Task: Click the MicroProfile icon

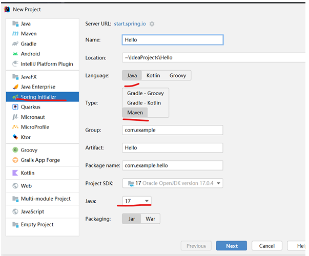Action: click(x=15, y=127)
